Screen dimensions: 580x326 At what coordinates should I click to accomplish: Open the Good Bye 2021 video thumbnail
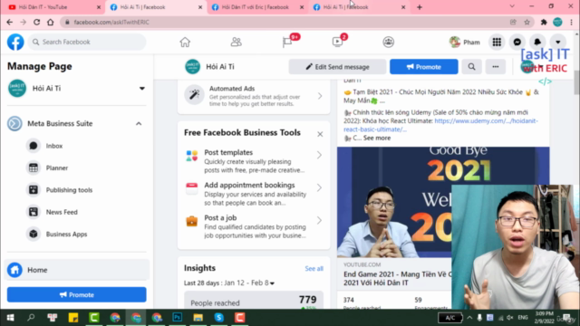[x=394, y=202]
